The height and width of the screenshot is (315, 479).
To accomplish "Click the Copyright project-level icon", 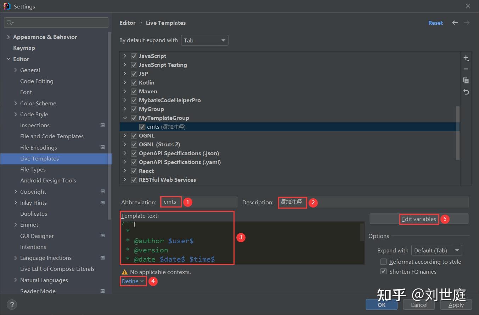I will (103, 191).
